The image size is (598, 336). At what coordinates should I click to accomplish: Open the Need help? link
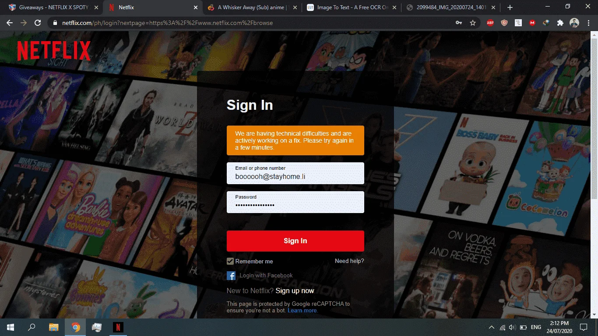349,261
